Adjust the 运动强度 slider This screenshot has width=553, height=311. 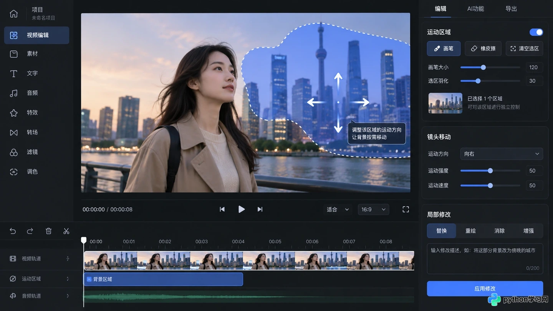pos(490,171)
